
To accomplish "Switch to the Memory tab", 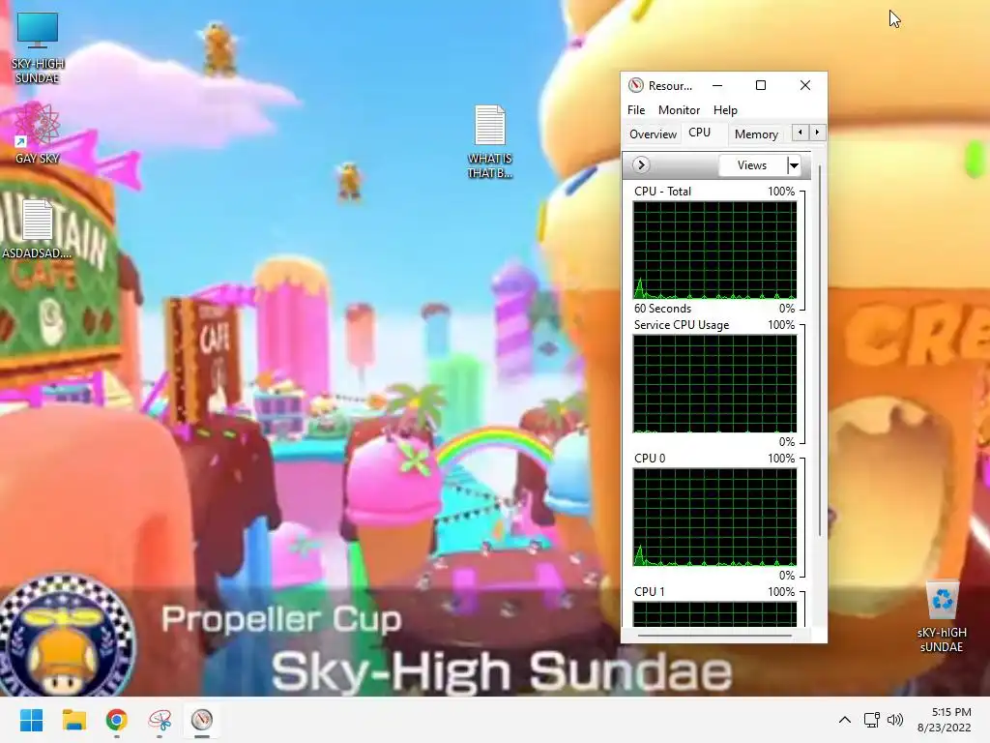I will click(756, 134).
